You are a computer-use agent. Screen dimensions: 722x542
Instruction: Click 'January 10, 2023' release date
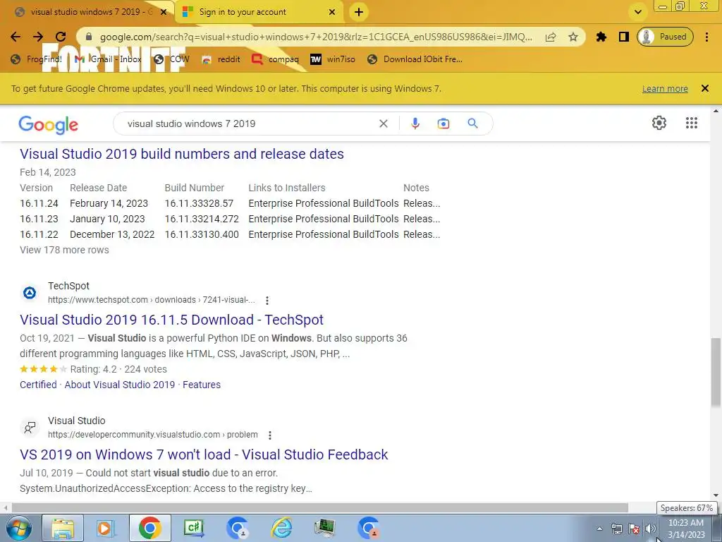point(107,219)
